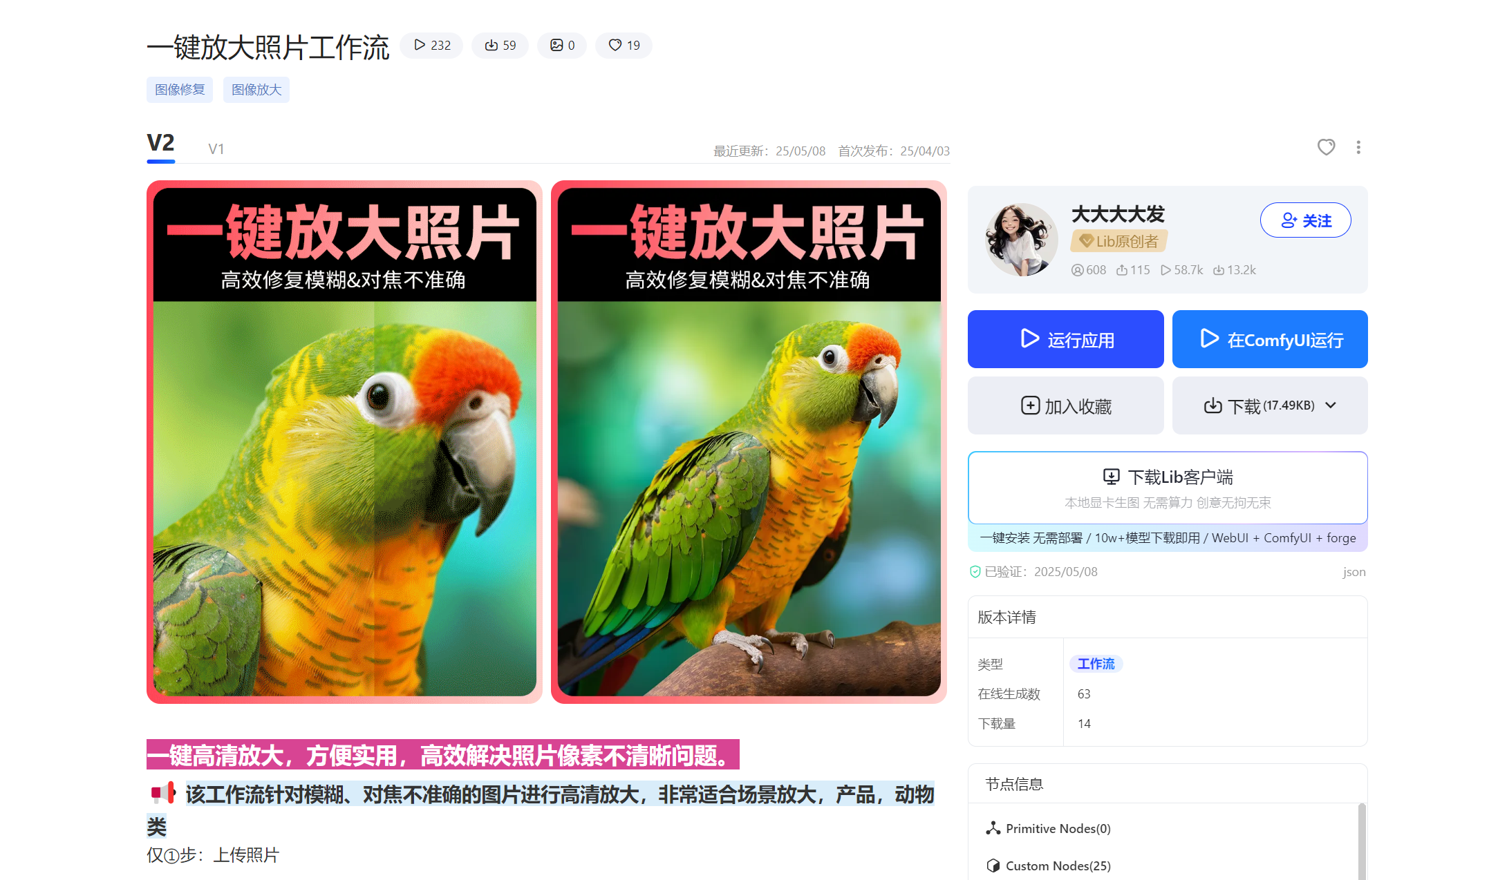The image size is (1498, 880).
Task: Click the heart favorite icon beside the version tabs
Action: (x=1325, y=147)
